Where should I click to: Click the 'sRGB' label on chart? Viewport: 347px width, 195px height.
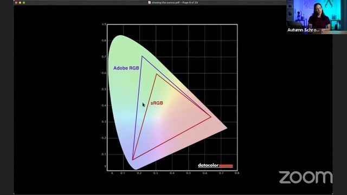(x=157, y=103)
